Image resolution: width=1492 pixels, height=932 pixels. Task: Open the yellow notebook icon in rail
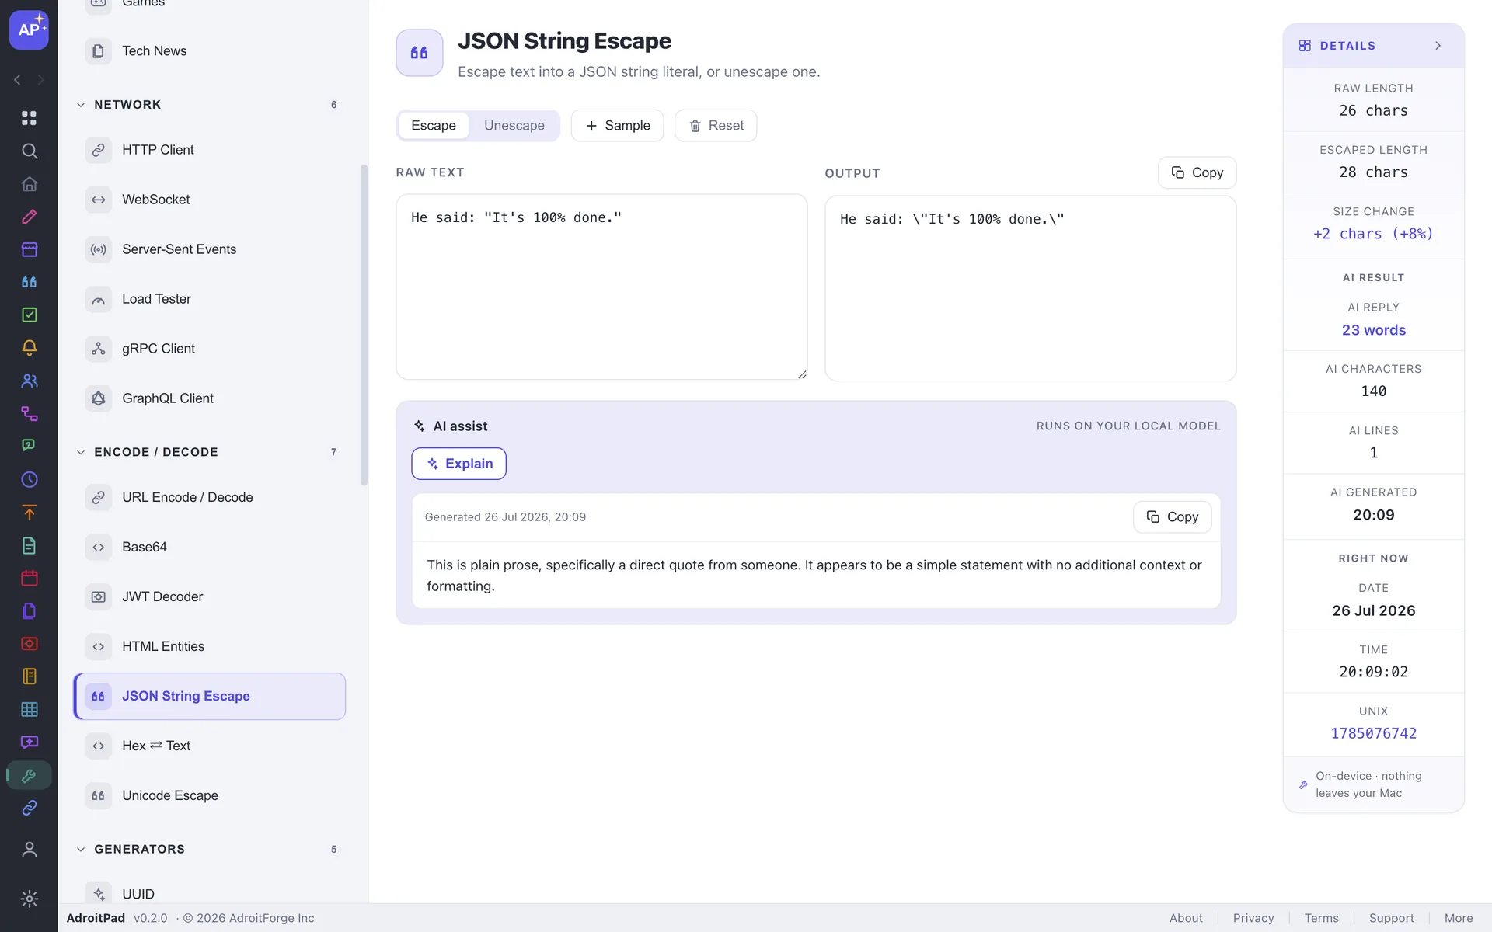pos(29,676)
